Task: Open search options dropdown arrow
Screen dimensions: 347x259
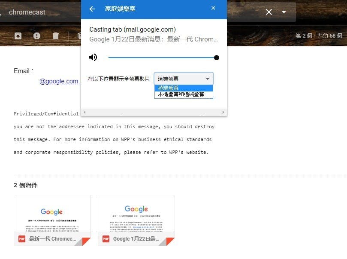Action: point(284,12)
